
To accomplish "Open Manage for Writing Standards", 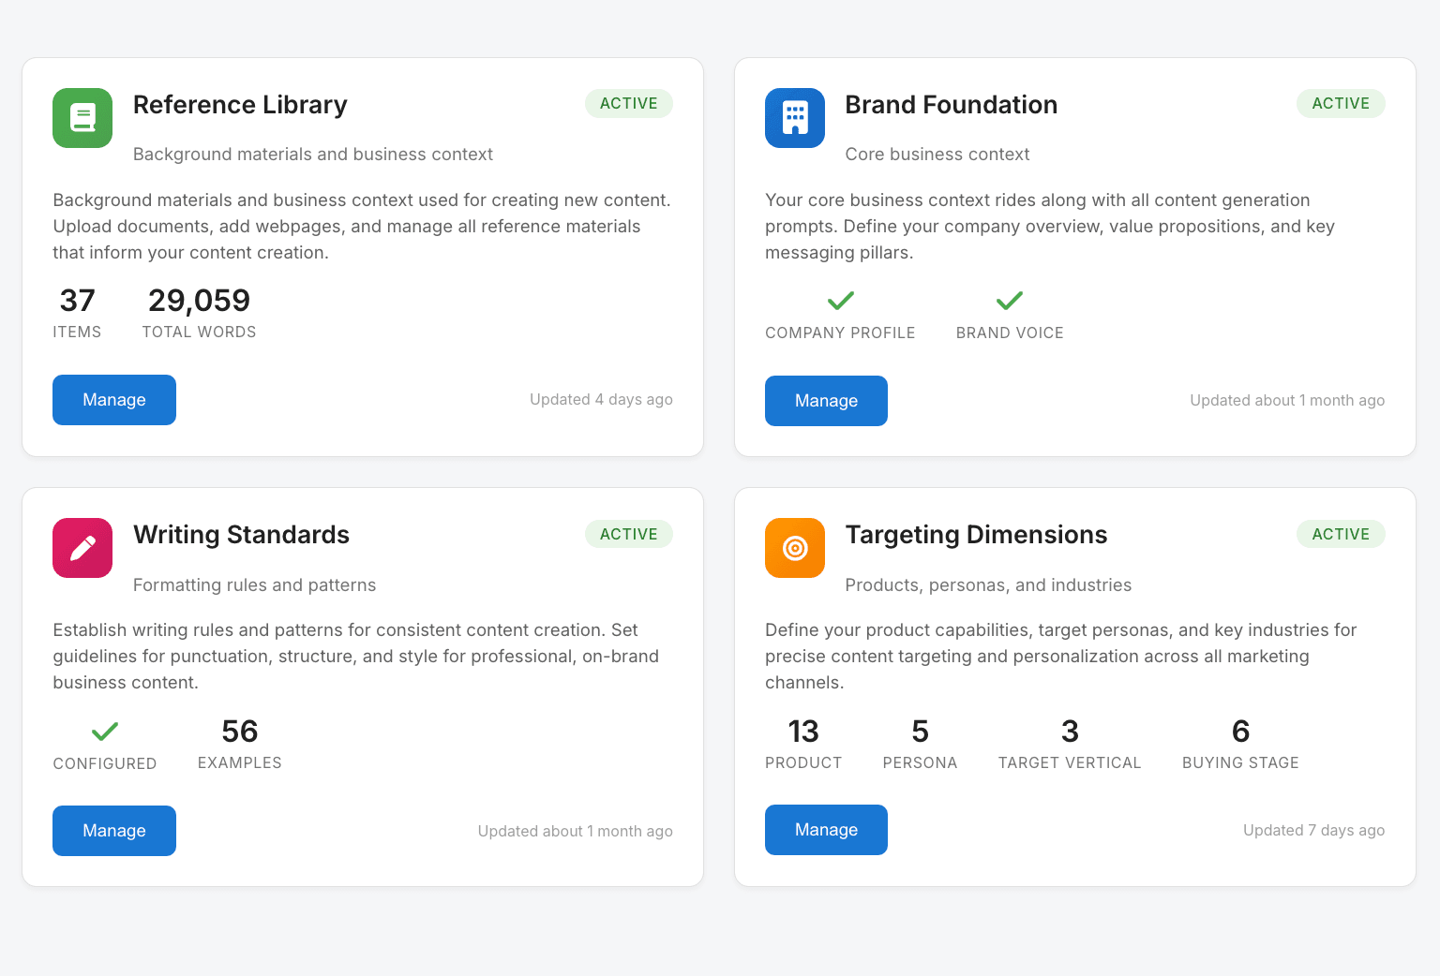I will click(x=114, y=831).
